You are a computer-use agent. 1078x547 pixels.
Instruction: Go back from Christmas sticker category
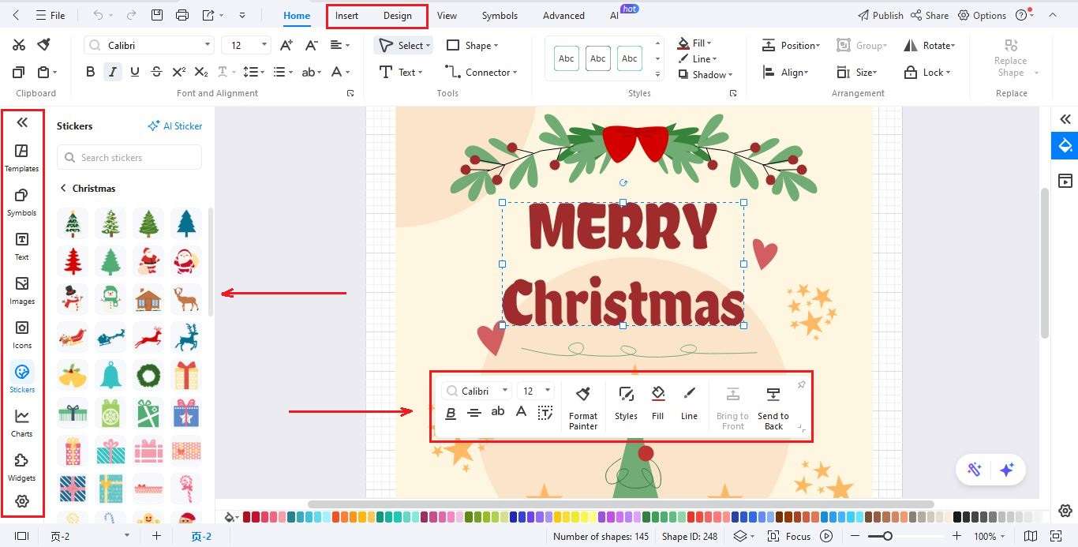click(63, 188)
